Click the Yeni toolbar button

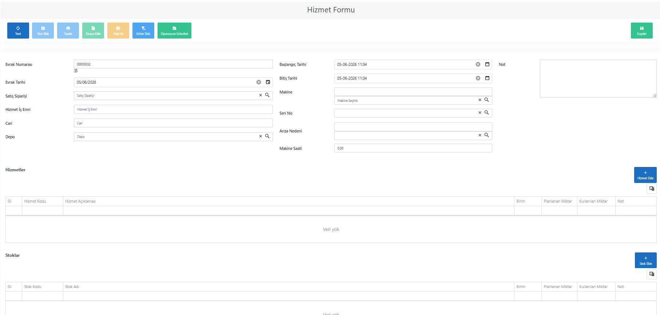point(18,31)
